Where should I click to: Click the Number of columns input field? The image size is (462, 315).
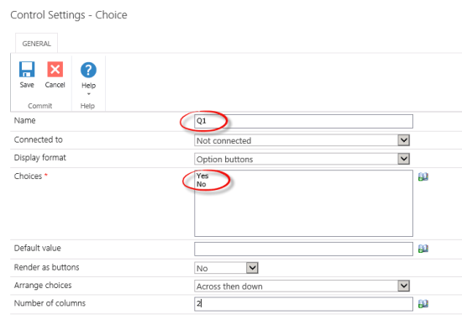[x=303, y=304]
